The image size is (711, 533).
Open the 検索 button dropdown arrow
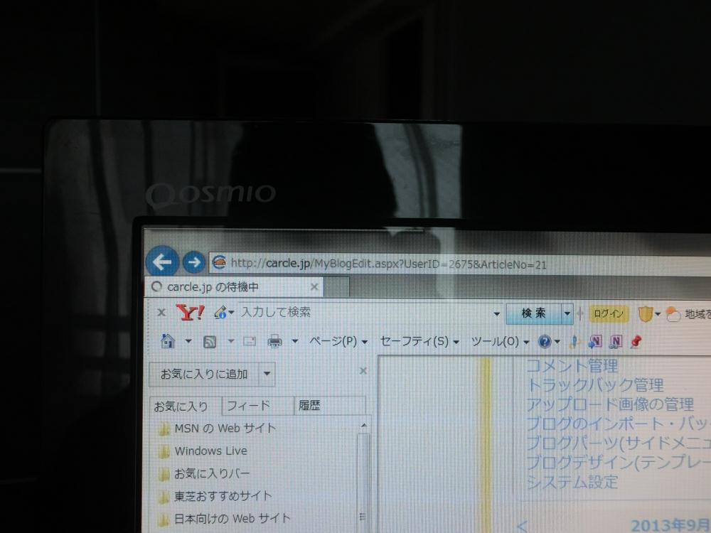tap(567, 313)
